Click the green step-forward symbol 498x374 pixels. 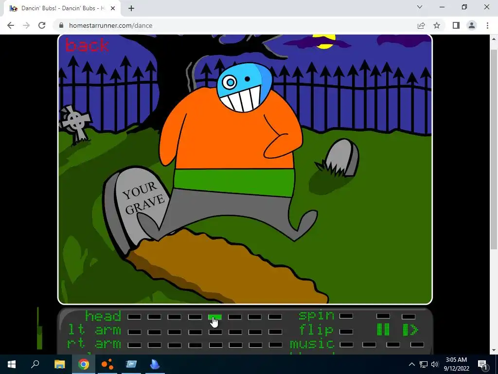pos(410,330)
